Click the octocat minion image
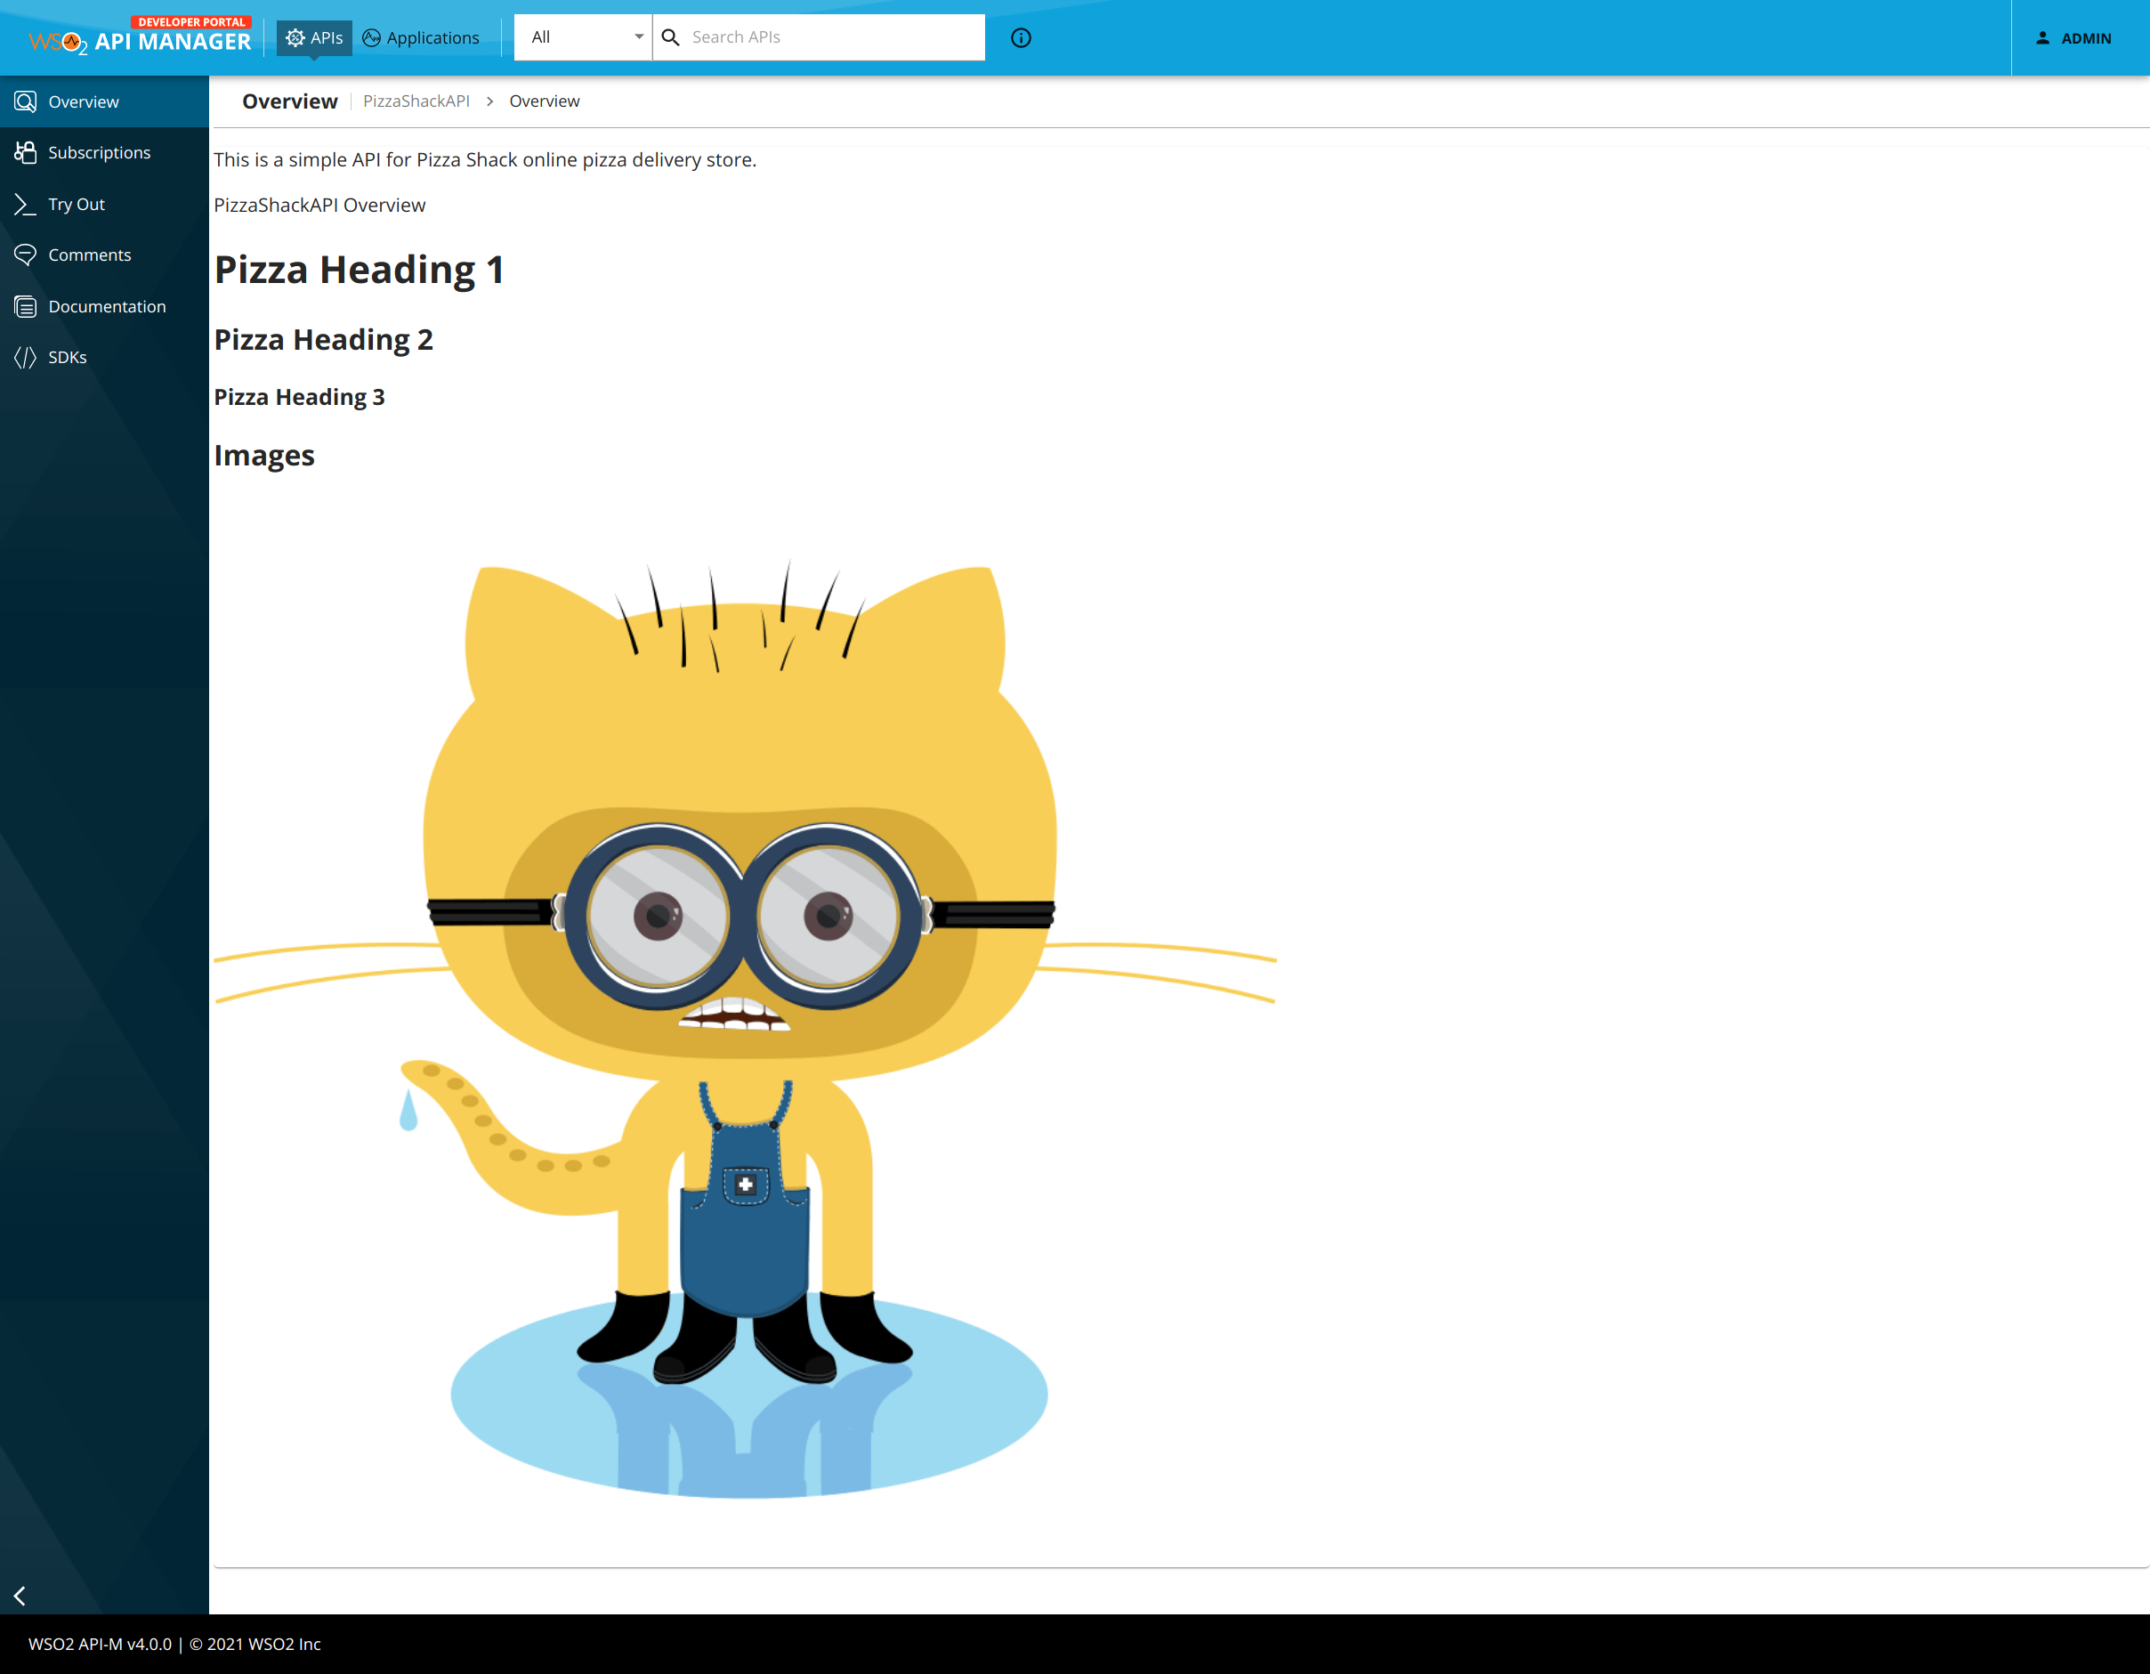The height and width of the screenshot is (1674, 2150). coord(748,1034)
